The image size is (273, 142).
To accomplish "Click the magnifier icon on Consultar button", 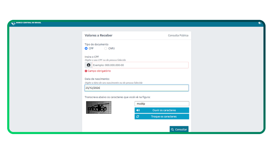I will tap(172, 130).
